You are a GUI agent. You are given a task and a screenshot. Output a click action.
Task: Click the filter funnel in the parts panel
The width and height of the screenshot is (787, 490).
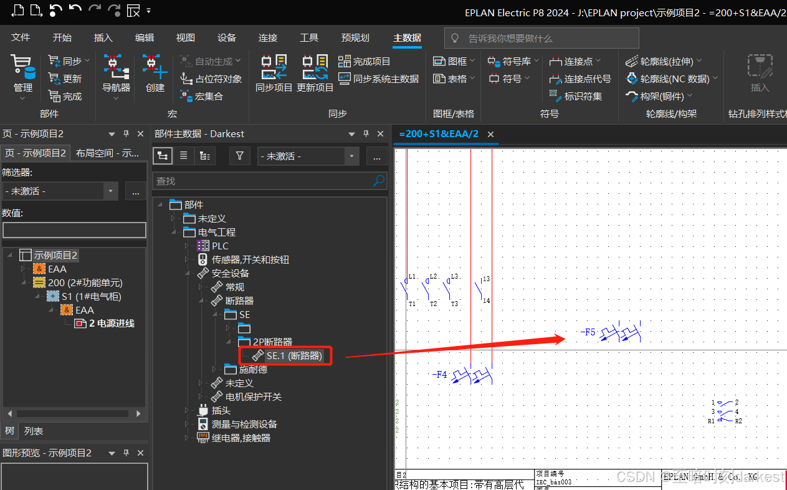point(240,156)
